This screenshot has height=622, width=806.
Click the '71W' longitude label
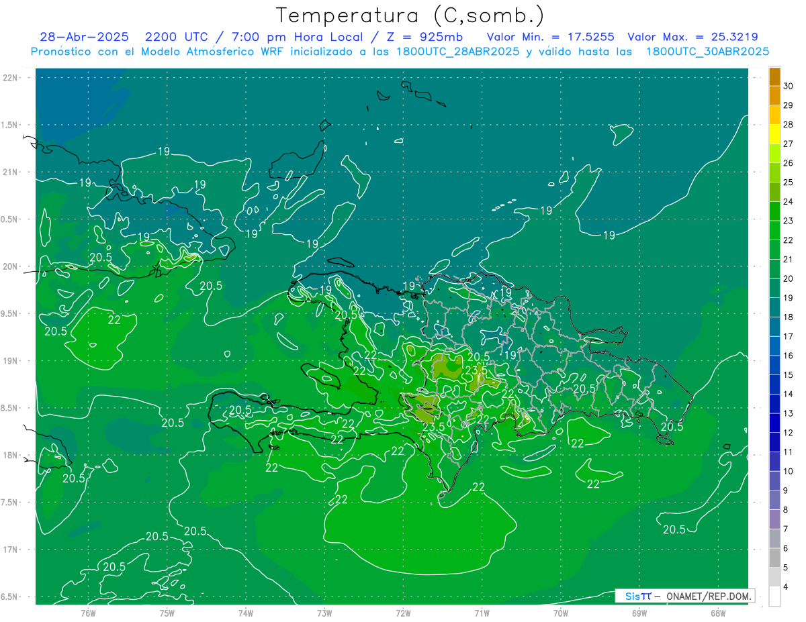tap(482, 613)
